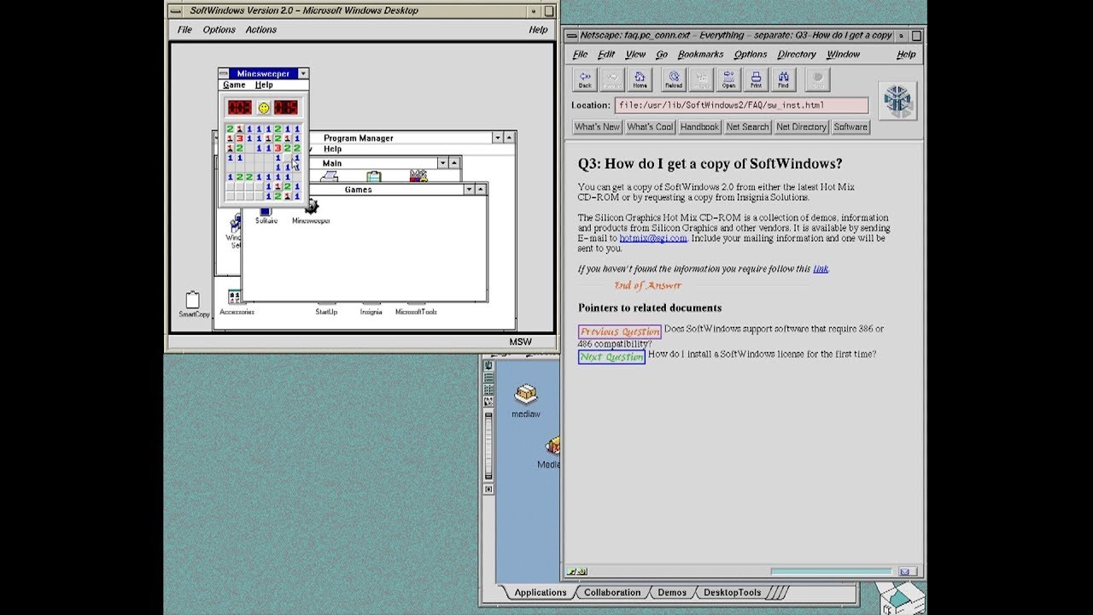1093x615 pixels.
Task: Click the Home button in Netscape toolbar
Action: [640, 79]
